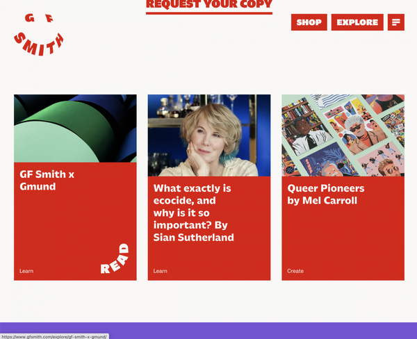Click the Learn tag on Gmund card
Screen dimensions: 417x339
pyautogui.click(x=26, y=271)
